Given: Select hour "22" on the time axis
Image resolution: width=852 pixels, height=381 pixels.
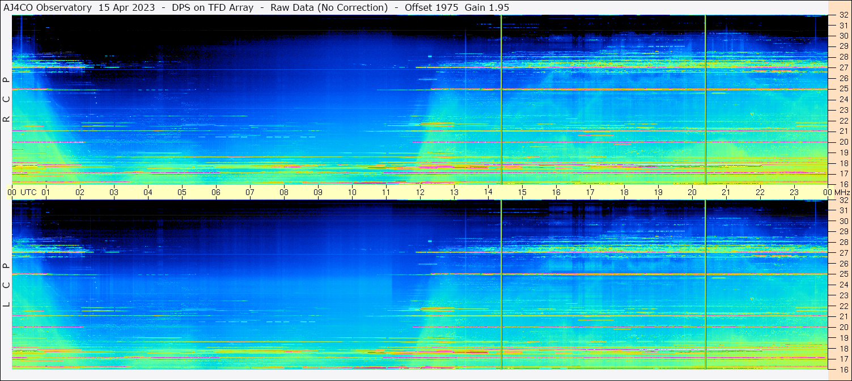Looking at the screenshot, I should (x=760, y=192).
